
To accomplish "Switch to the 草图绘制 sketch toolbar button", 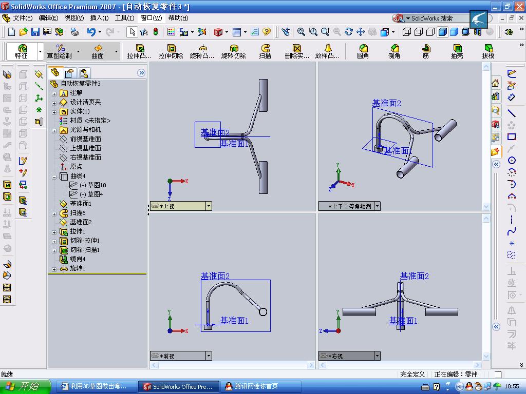I will 60,52.
